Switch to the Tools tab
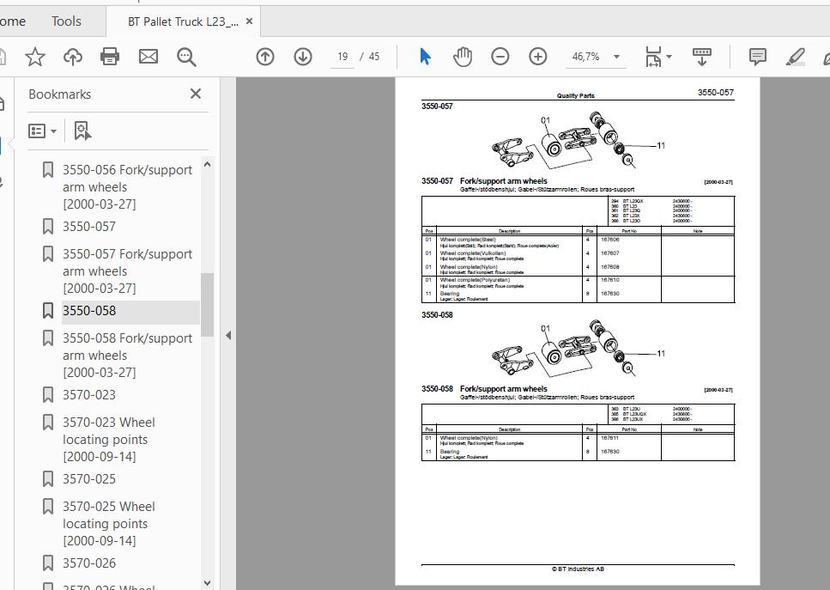830x590 pixels. coord(66,21)
